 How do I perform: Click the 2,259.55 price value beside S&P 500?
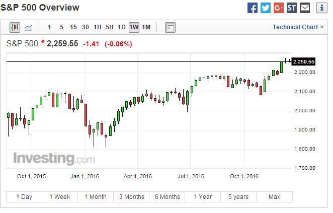(x=62, y=44)
